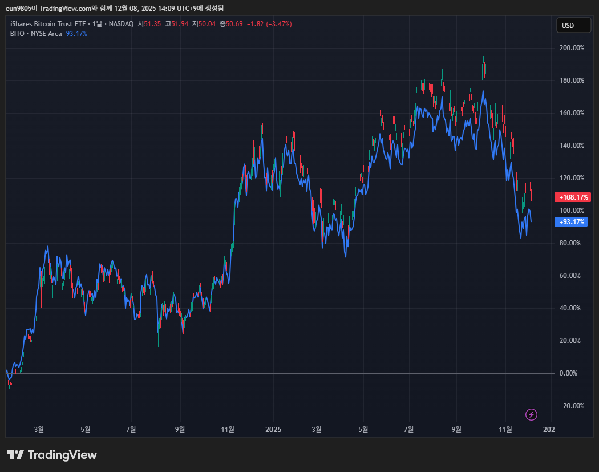599x472 pixels.
Task: Click the purple lightning bolt icon
Action: (531, 414)
